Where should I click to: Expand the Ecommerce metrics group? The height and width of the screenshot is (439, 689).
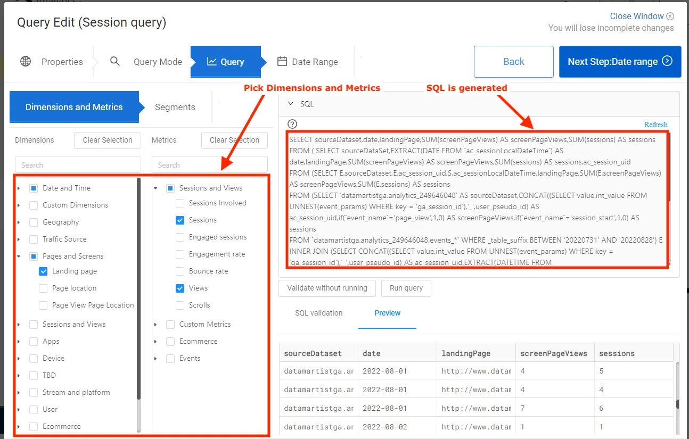(156, 341)
